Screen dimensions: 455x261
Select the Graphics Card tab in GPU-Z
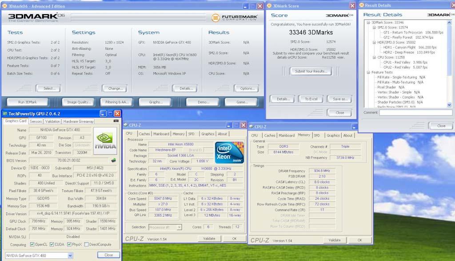click(x=16, y=121)
